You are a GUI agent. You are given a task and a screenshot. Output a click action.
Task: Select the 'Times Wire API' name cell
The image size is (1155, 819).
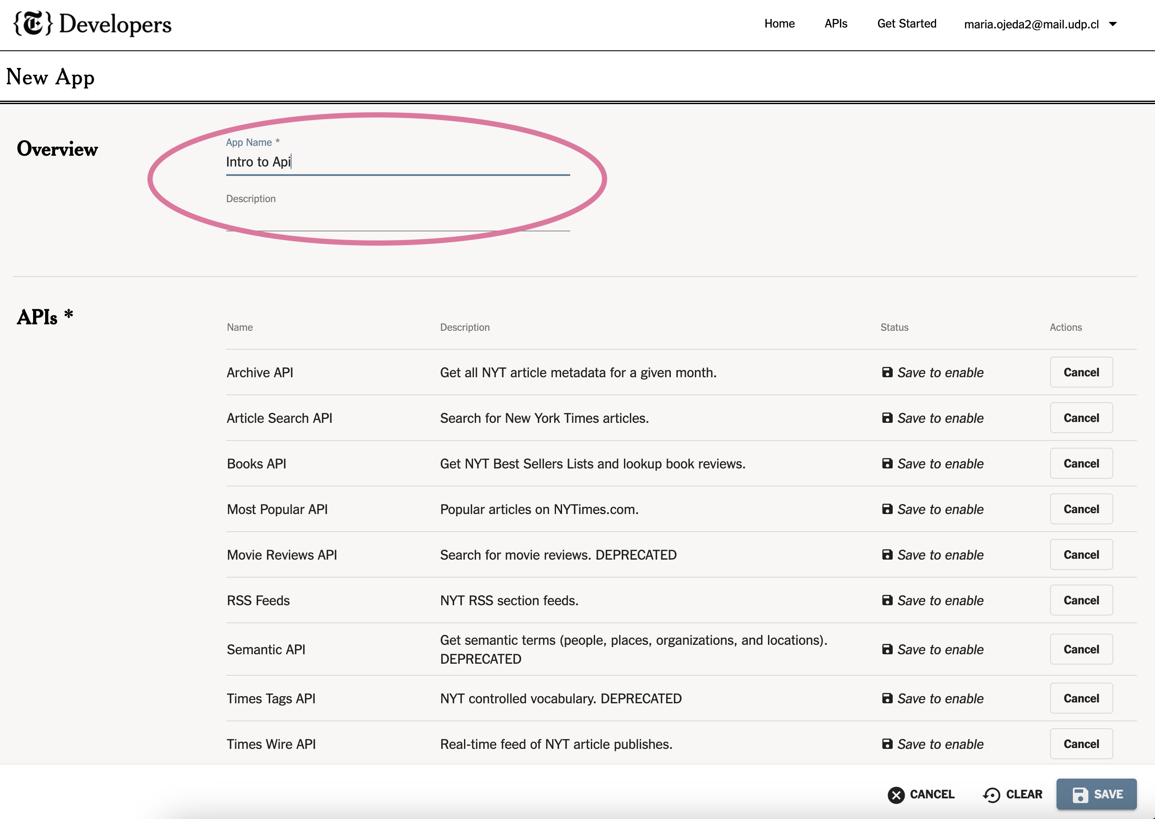click(x=271, y=744)
